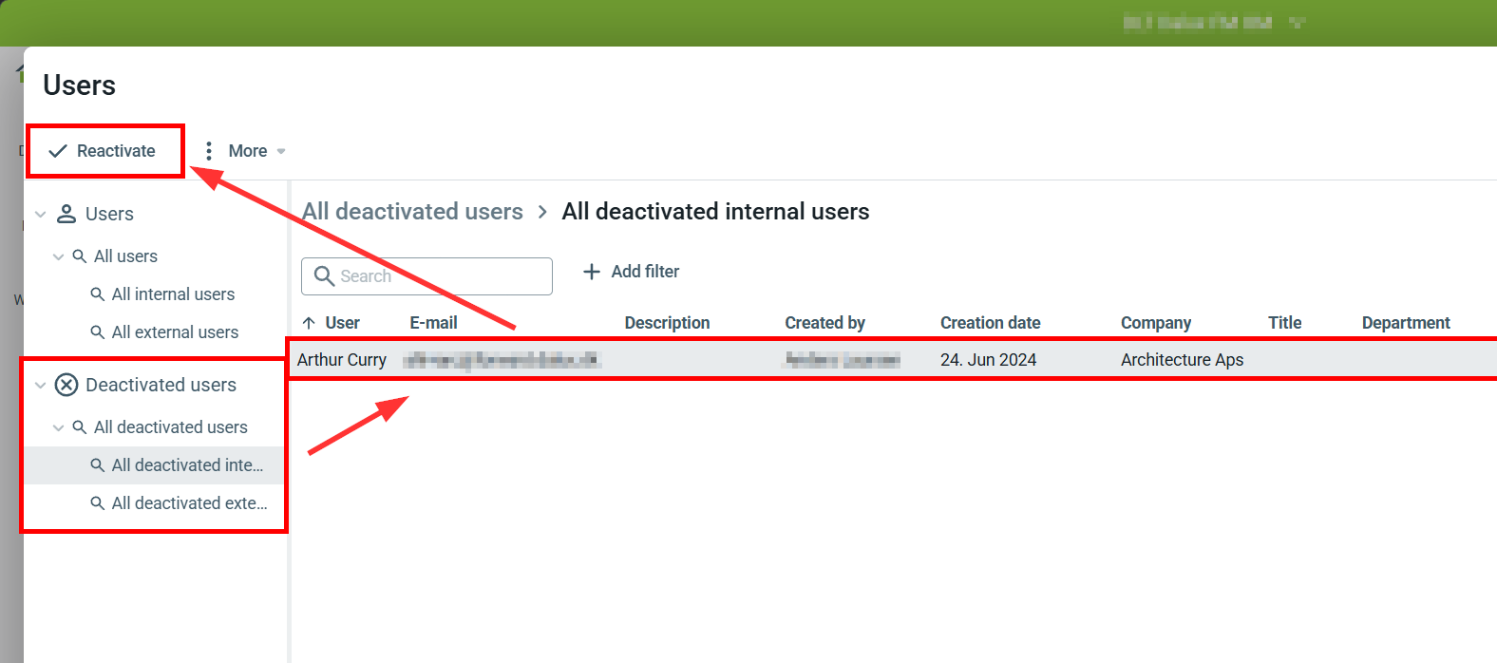Collapse the Deactivated users section
Viewport: 1497px width, 663px height.
[x=40, y=386]
